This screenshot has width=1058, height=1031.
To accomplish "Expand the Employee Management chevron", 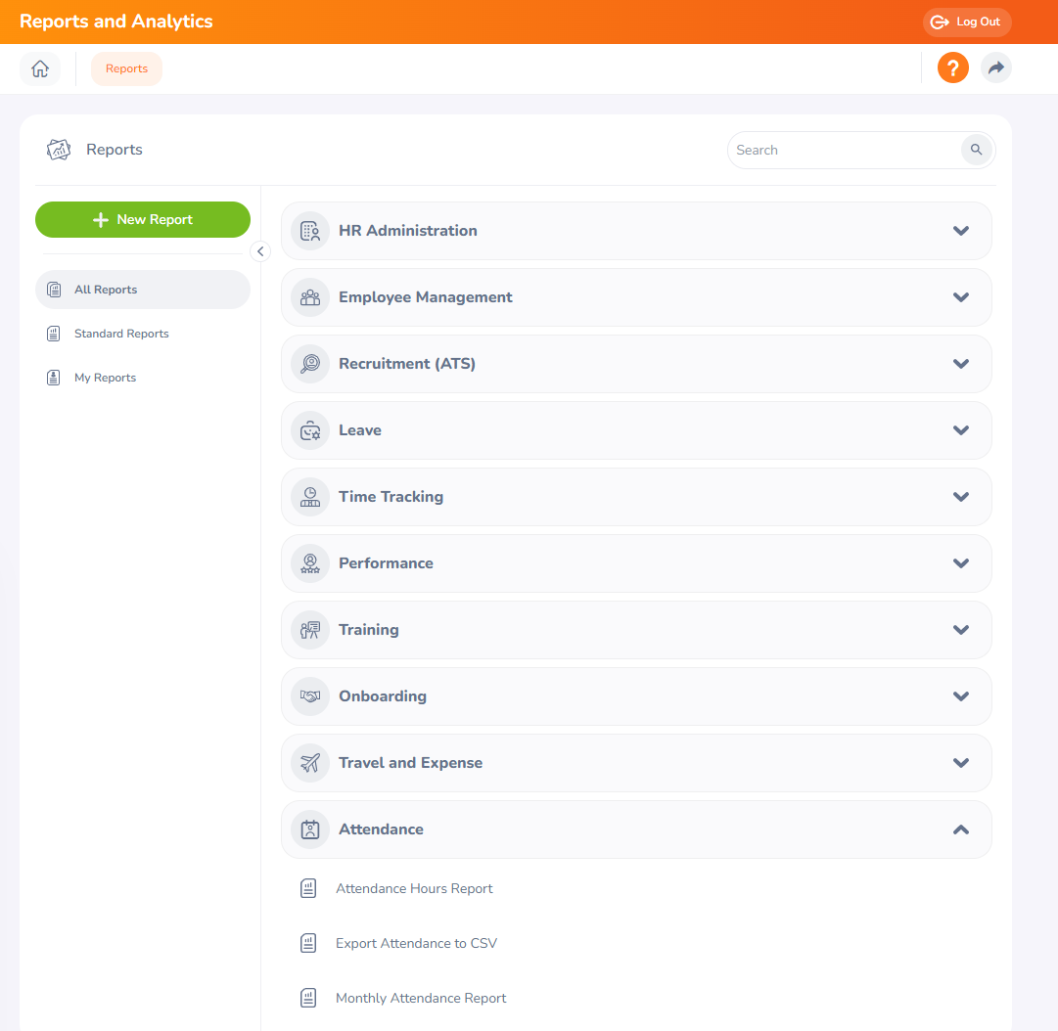I will 961,297.
